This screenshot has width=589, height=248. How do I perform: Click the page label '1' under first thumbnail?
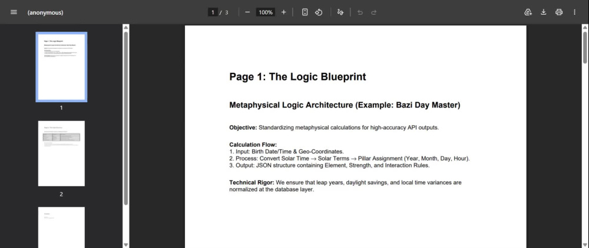pyautogui.click(x=61, y=108)
